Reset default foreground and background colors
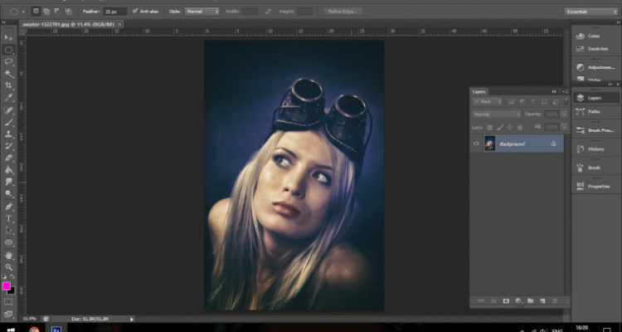The image size is (622, 332). tap(4, 276)
